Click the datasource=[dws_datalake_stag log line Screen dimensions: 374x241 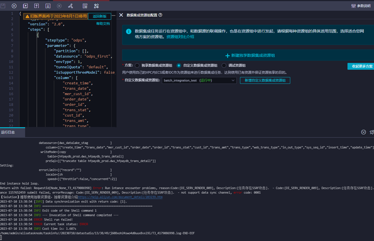(x=75, y=143)
